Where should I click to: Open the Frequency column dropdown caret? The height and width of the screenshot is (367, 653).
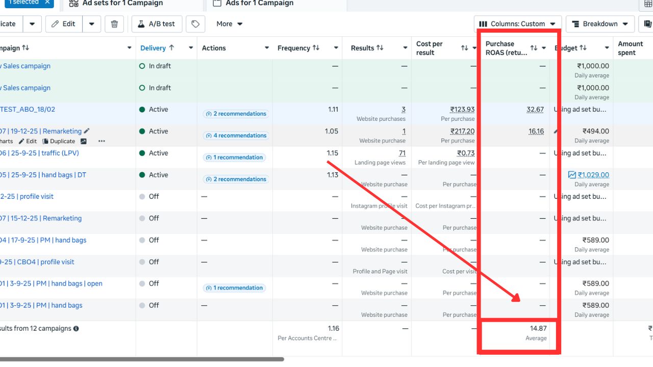pos(336,48)
